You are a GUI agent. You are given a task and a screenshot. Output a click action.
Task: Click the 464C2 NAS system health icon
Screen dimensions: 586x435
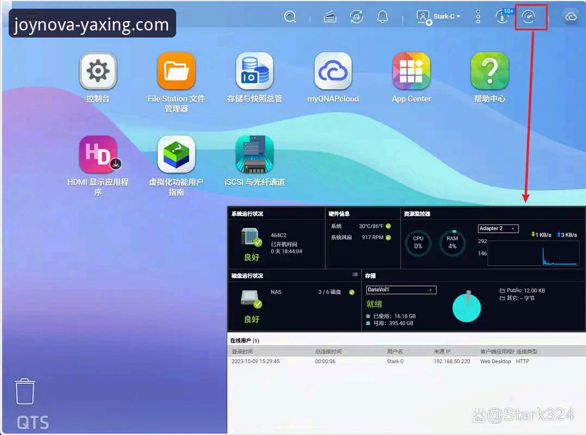(x=251, y=238)
